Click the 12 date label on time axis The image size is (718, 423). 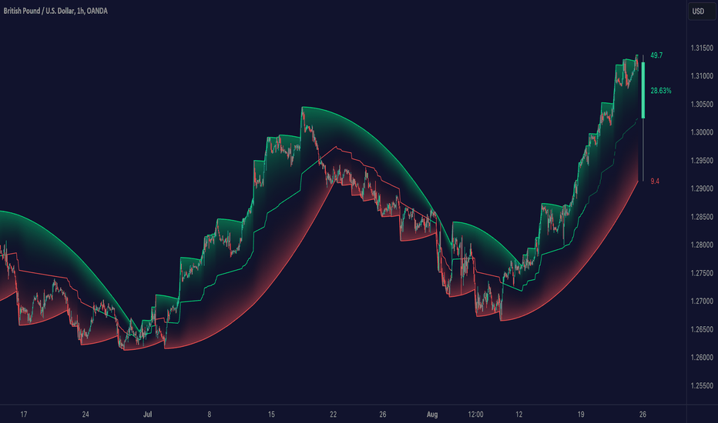pyautogui.click(x=518, y=415)
